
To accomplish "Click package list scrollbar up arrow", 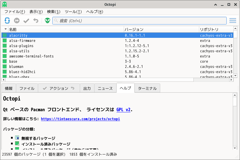I will [235, 28].
